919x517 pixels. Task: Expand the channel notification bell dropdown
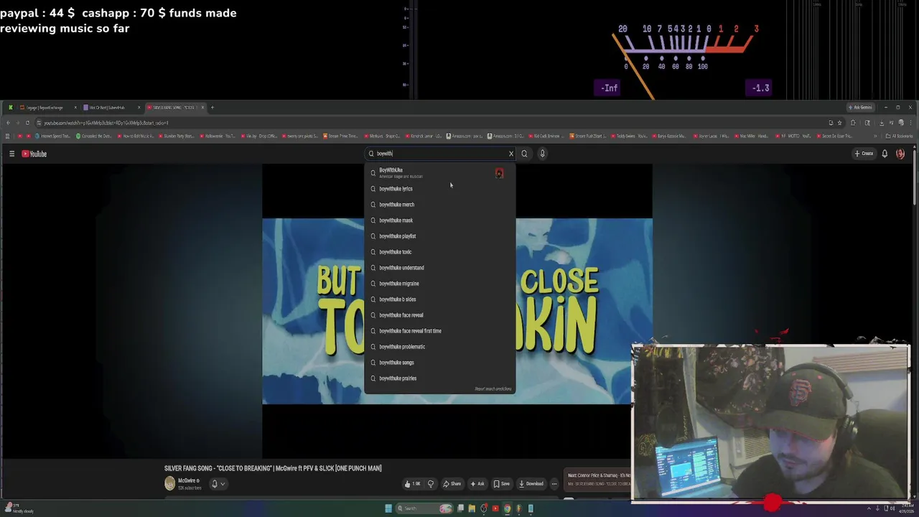(218, 484)
